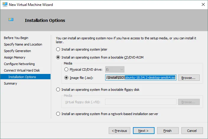Choose Physical CD/DVD drive radio button
The width and height of the screenshot is (208, 139).
coord(66,69)
